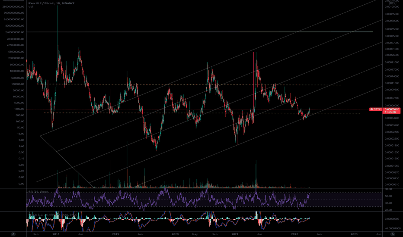
Task: Click the 1600.00 volume scale value
Action: point(20,109)
